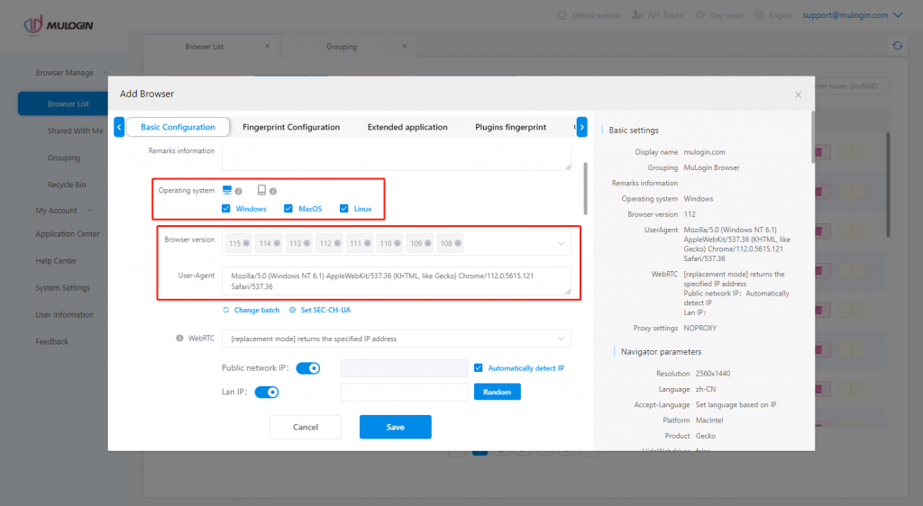The width and height of the screenshot is (923, 506).
Task: Open Application Center in sidebar
Action: pyautogui.click(x=68, y=234)
